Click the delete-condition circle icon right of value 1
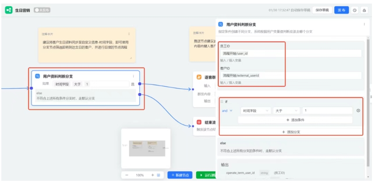 click(x=358, y=111)
